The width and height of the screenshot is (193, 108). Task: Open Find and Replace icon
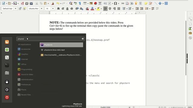point(71,3)
